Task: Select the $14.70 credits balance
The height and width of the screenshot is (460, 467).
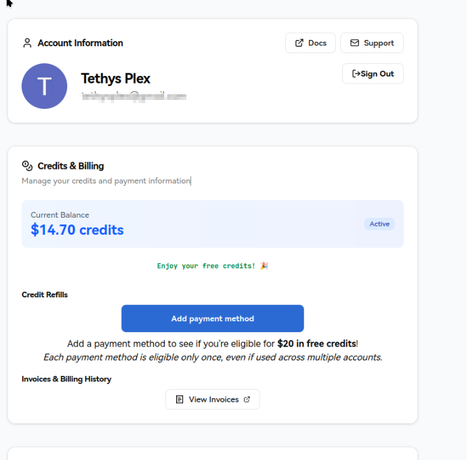Action: pyautogui.click(x=77, y=230)
